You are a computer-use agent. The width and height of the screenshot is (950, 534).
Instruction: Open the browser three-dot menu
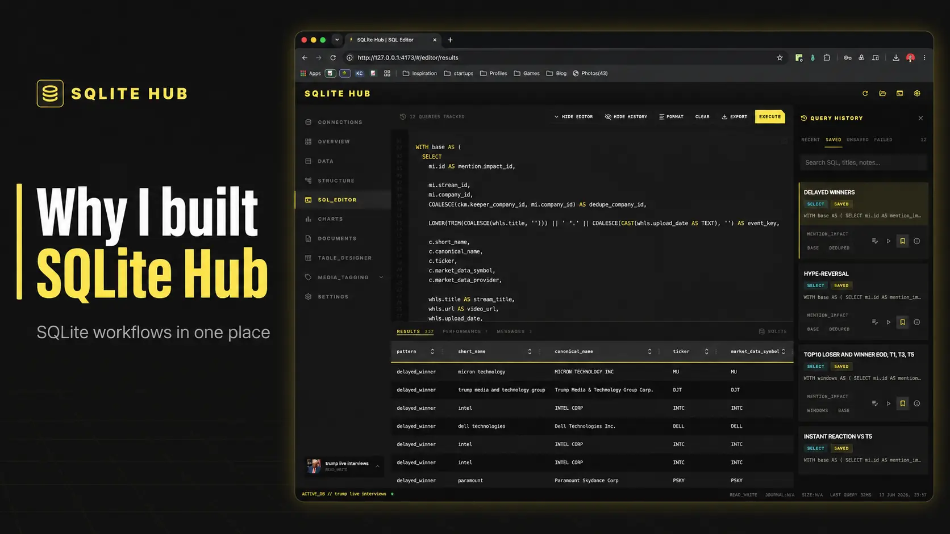[924, 58]
